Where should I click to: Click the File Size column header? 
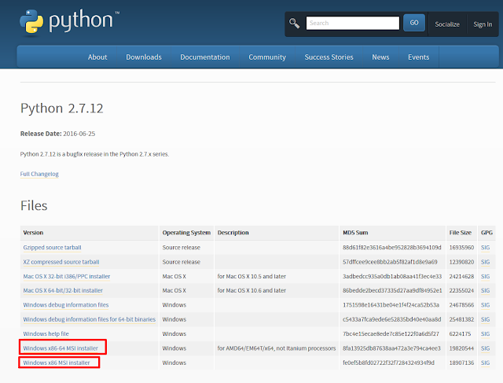tap(460, 233)
